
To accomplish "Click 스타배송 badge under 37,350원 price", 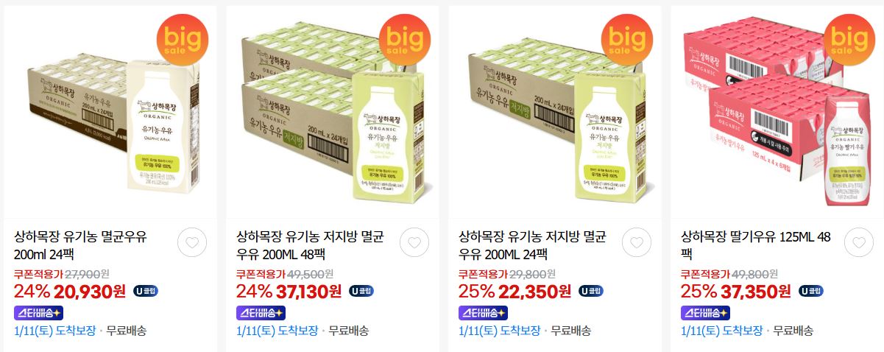I will tap(707, 312).
